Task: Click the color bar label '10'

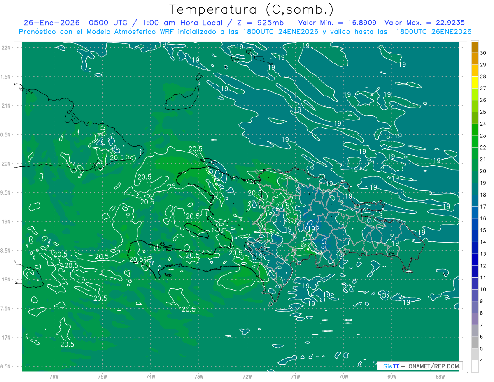Action: tap(483, 289)
